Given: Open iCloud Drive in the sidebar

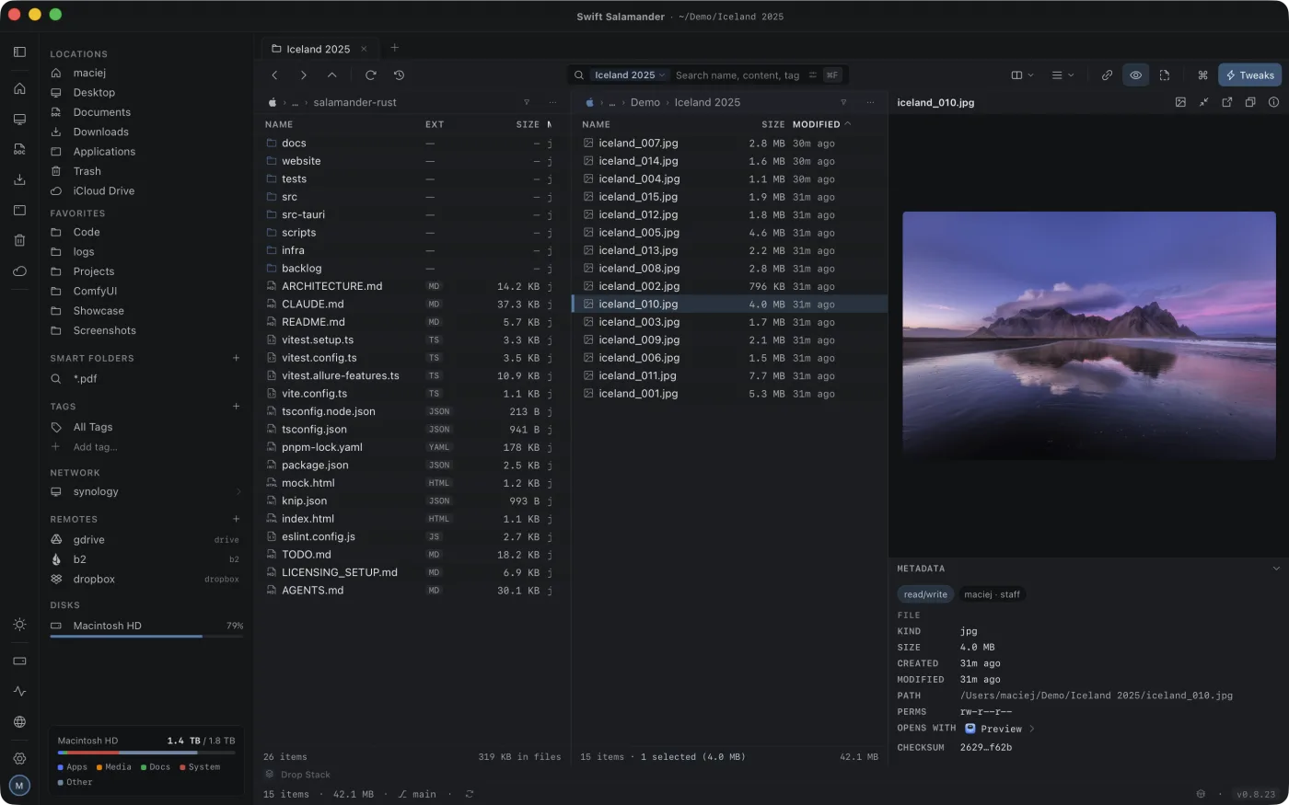Looking at the screenshot, I should [x=146, y=190].
